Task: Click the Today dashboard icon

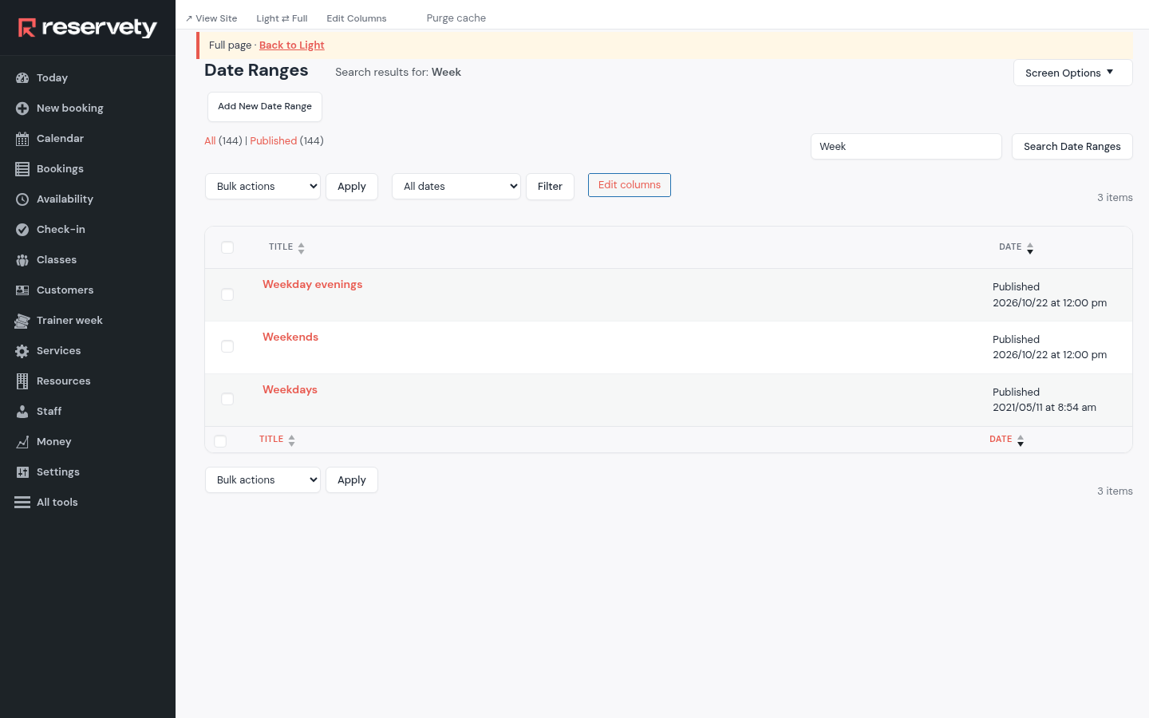Action: coord(22,78)
